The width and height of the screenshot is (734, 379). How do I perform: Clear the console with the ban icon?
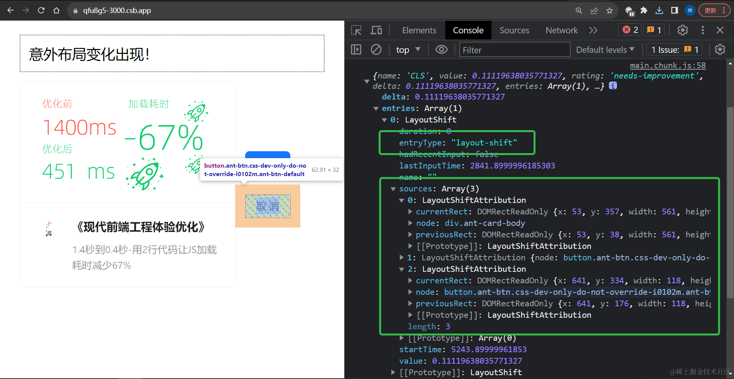pyautogui.click(x=376, y=50)
